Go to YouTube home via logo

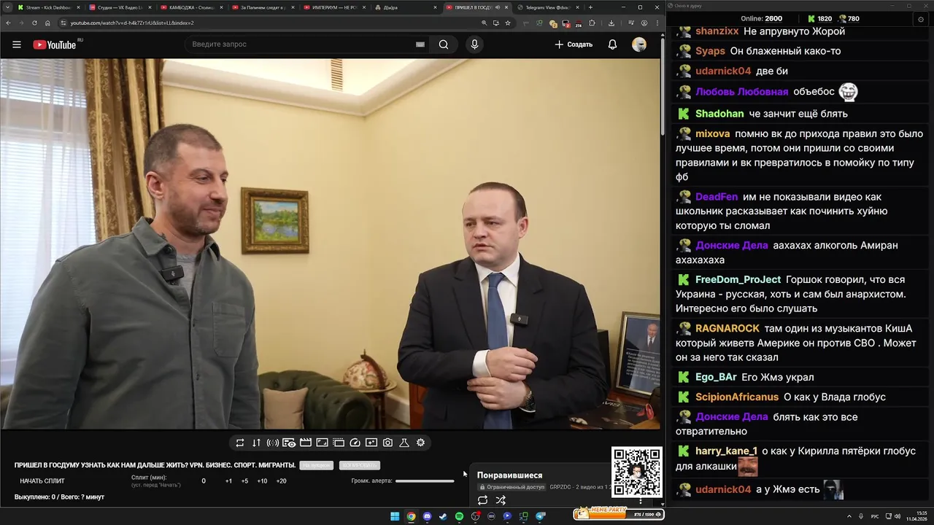[x=55, y=44]
